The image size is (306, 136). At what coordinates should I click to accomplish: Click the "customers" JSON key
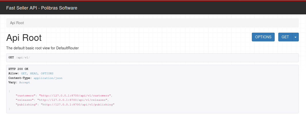[26, 96]
